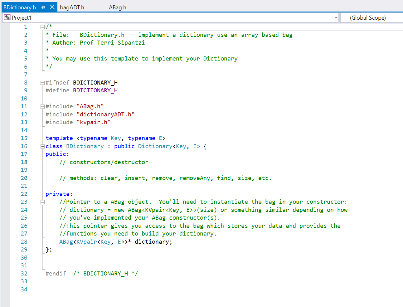Collapse the #include group at line 11
The width and height of the screenshot is (403, 307).
(42, 107)
